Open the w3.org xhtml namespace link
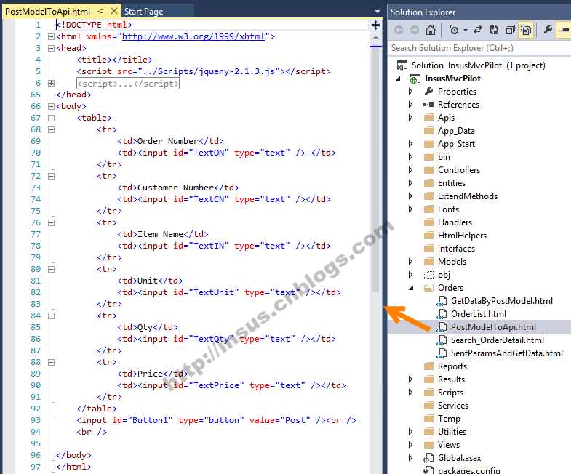 click(193, 36)
